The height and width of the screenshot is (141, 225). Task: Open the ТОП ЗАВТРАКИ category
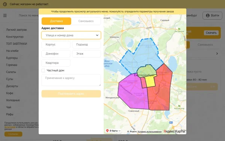point(16,44)
